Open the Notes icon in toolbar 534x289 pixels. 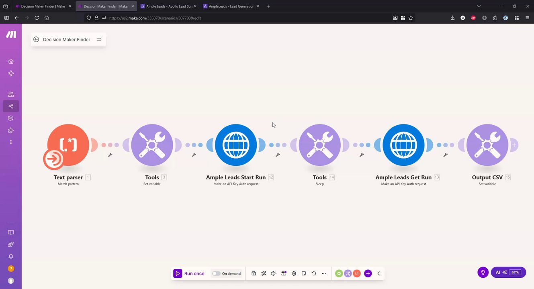tap(304, 273)
